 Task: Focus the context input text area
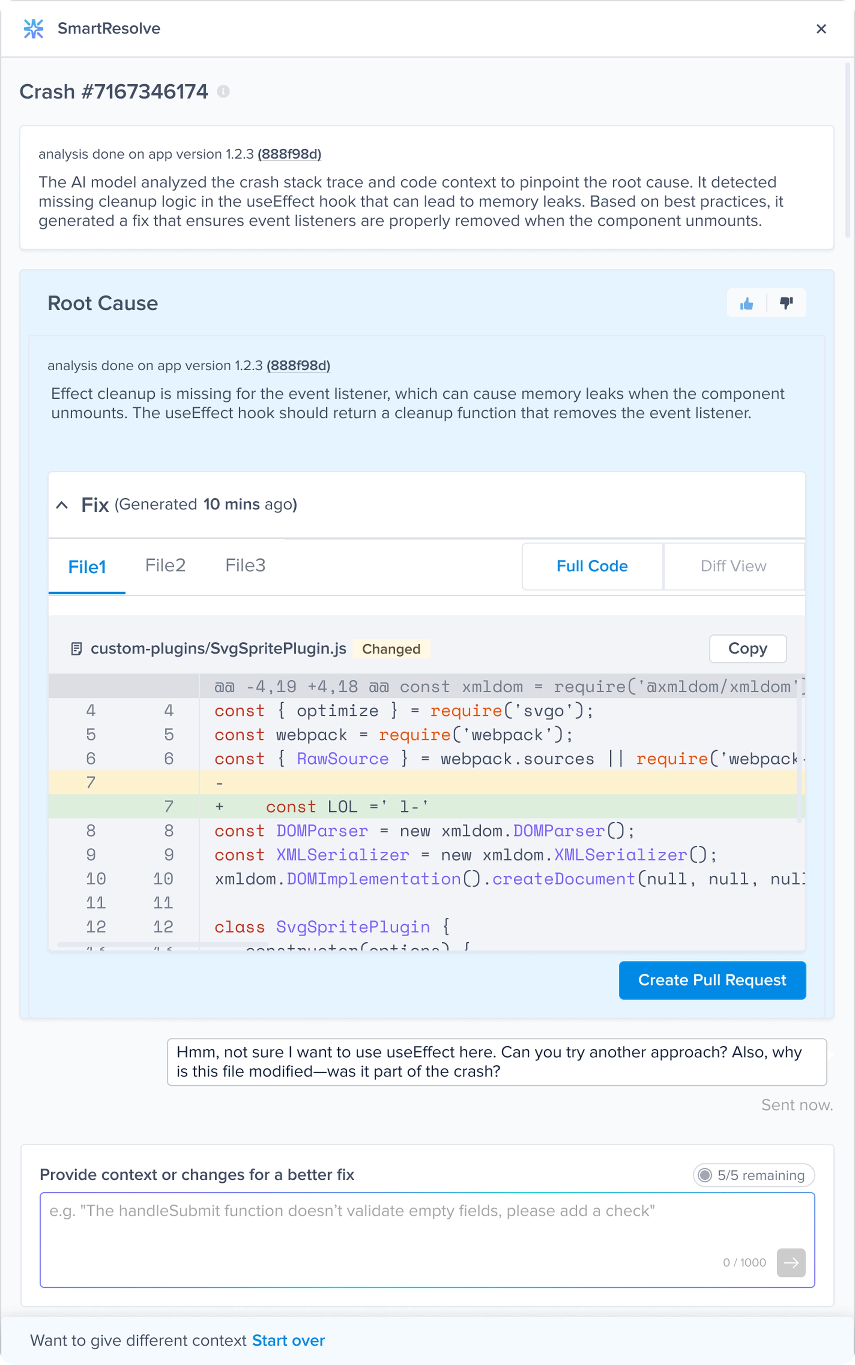point(427,1239)
